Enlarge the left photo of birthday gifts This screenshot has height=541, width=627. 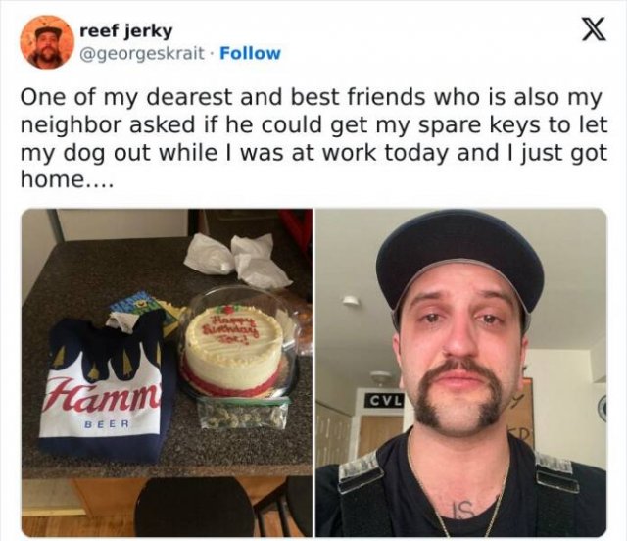[x=168, y=373]
